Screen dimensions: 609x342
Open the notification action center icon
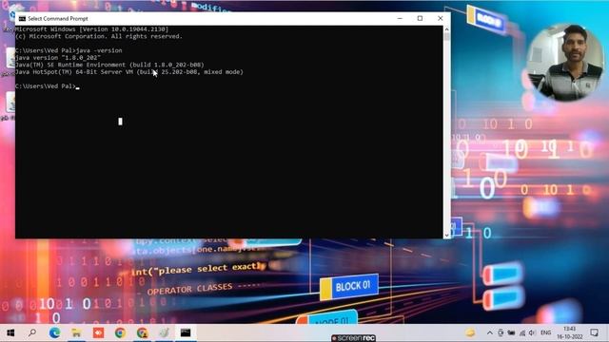click(594, 332)
